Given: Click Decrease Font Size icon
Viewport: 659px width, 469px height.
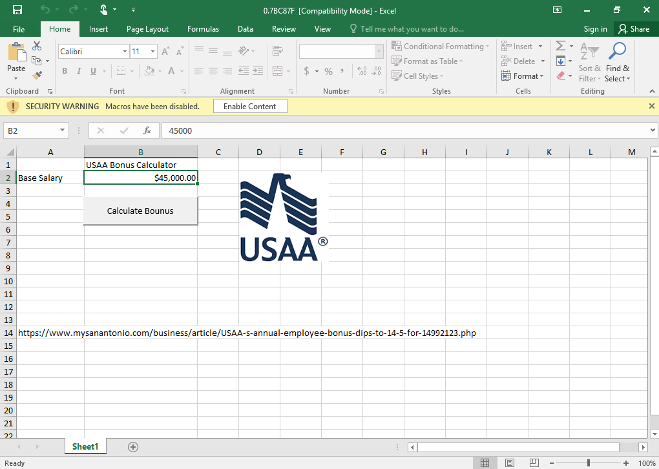Looking at the screenshot, I should (x=180, y=51).
